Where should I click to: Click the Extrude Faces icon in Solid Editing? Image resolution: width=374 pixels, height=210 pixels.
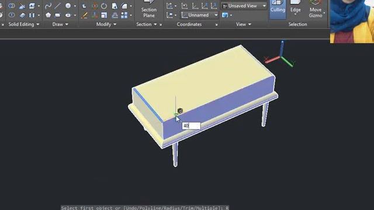(32, 6)
